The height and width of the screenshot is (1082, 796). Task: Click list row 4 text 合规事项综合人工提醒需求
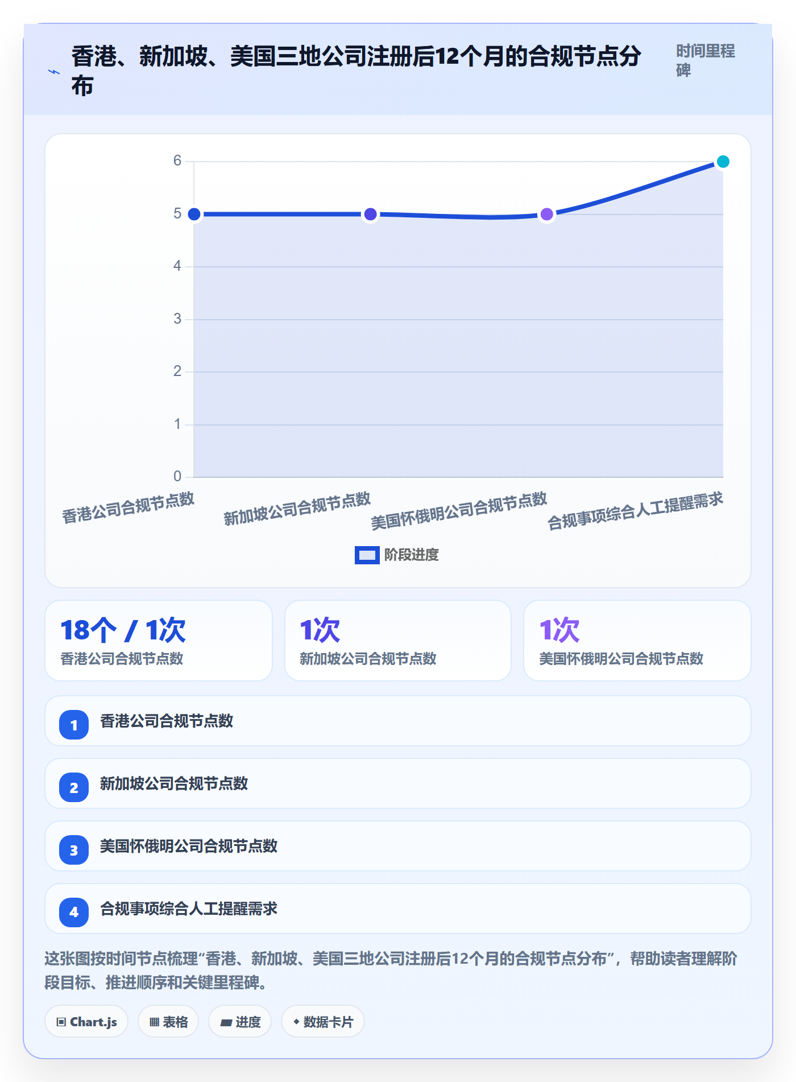pyautogui.click(x=189, y=908)
